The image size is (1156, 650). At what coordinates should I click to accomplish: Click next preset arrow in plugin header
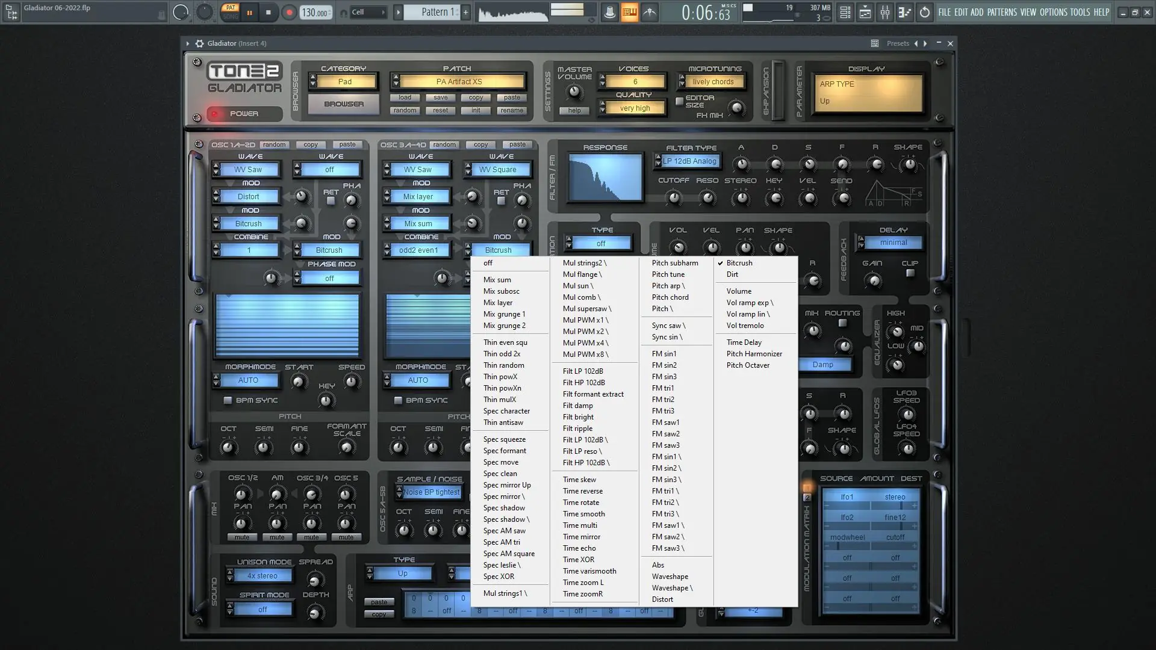click(925, 43)
